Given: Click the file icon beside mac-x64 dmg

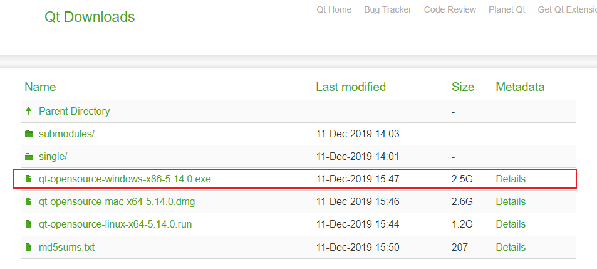Looking at the screenshot, I should (29, 201).
